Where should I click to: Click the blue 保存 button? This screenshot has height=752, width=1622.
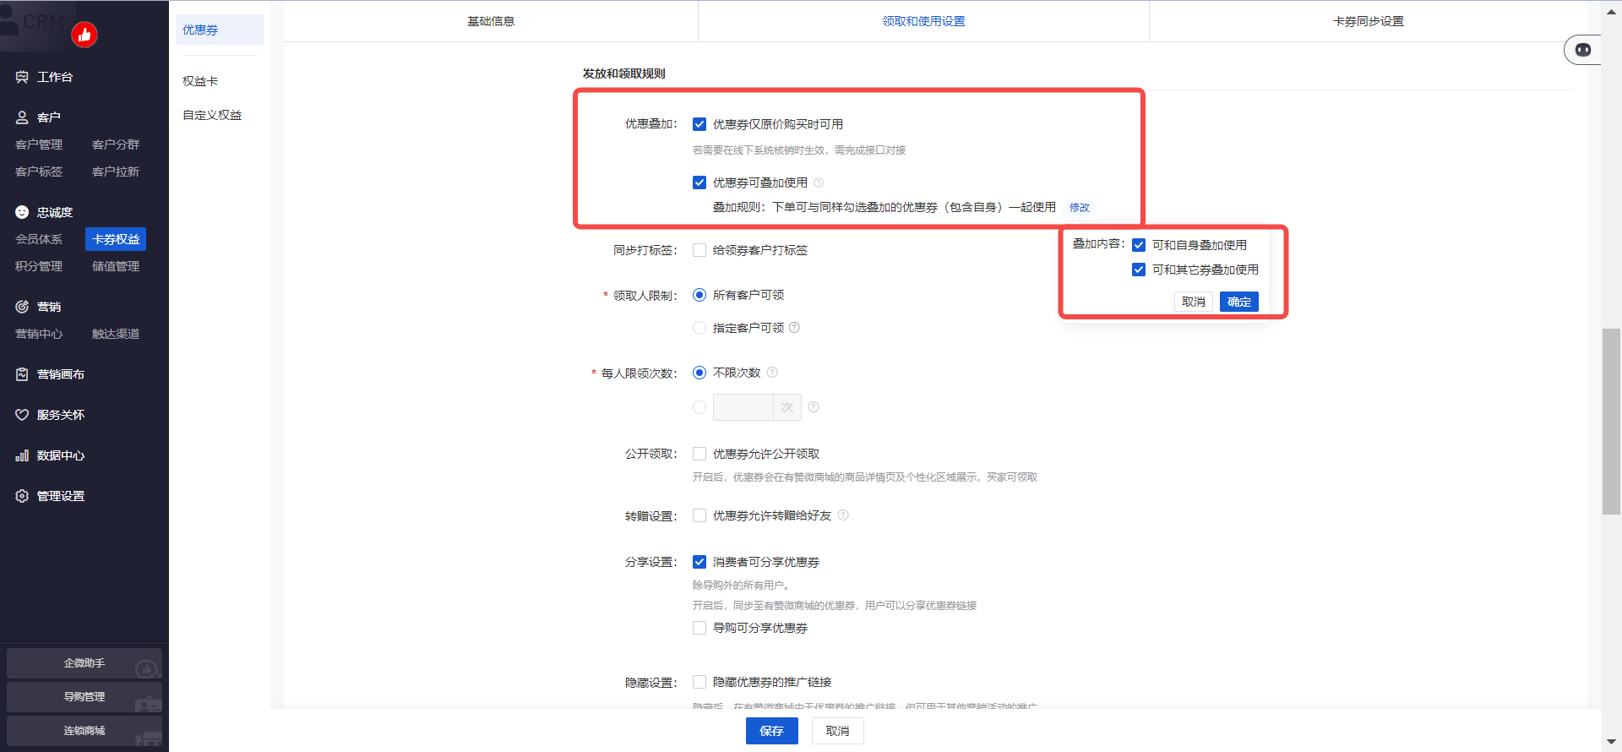[x=772, y=731]
